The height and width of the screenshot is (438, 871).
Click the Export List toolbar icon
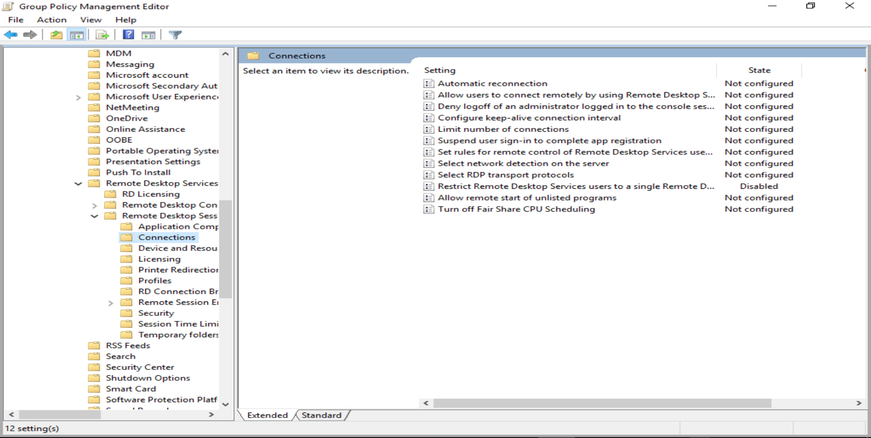point(103,34)
